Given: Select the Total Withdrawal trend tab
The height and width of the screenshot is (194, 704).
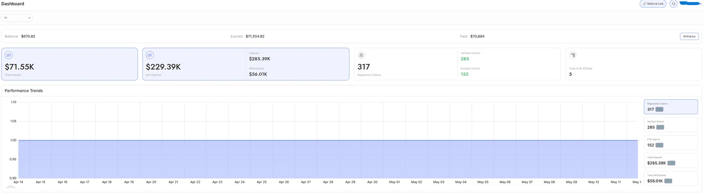Looking at the screenshot, I should (671, 178).
